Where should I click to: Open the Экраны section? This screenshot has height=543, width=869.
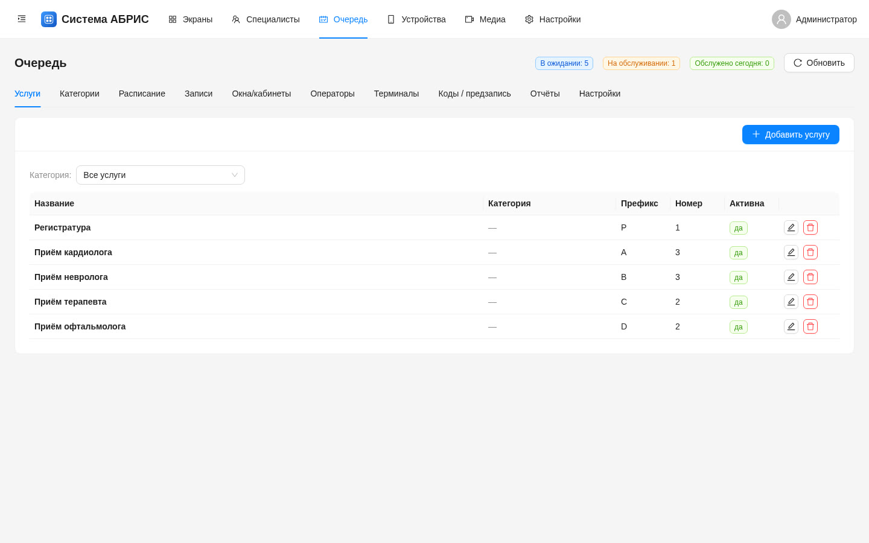pos(190,19)
